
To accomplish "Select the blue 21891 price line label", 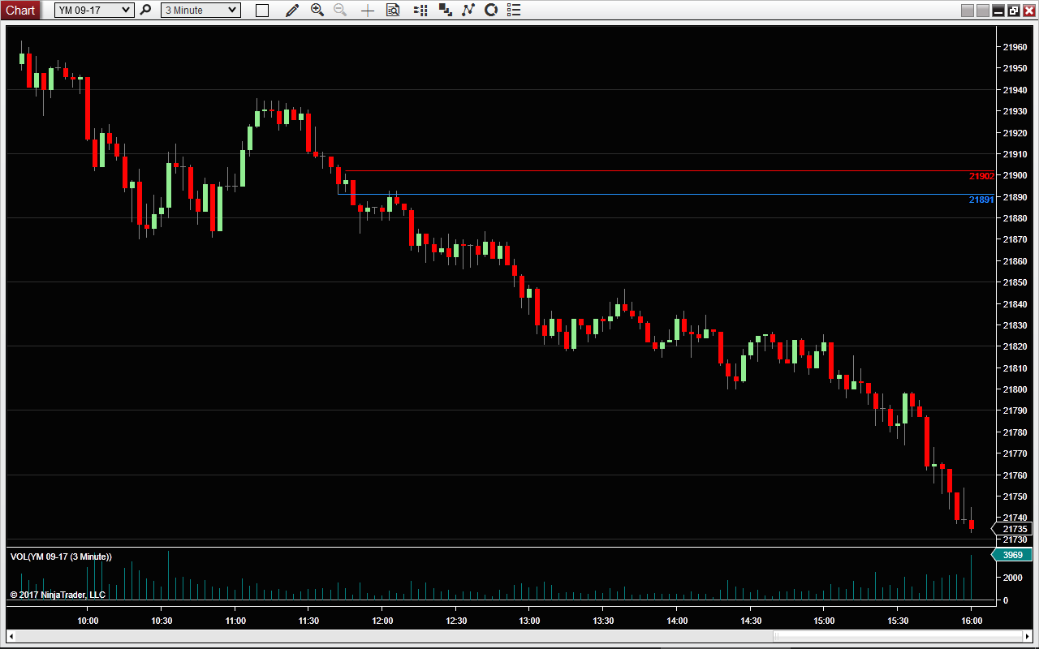I will pyautogui.click(x=981, y=200).
